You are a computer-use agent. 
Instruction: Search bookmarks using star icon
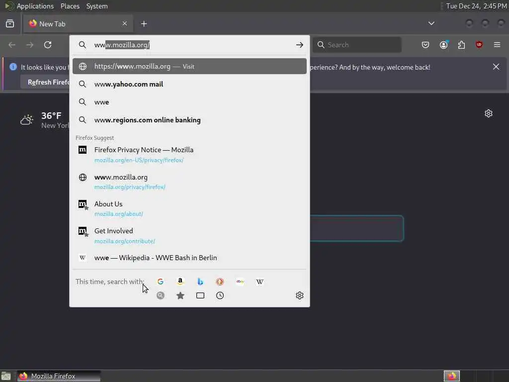click(x=180, y=295)
